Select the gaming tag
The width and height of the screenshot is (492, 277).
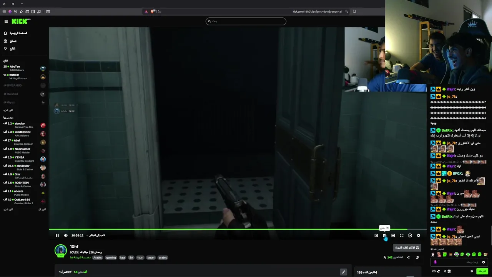click(x=111, y=258)
